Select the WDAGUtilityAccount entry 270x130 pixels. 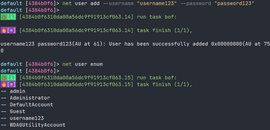[x=38, y=125]
